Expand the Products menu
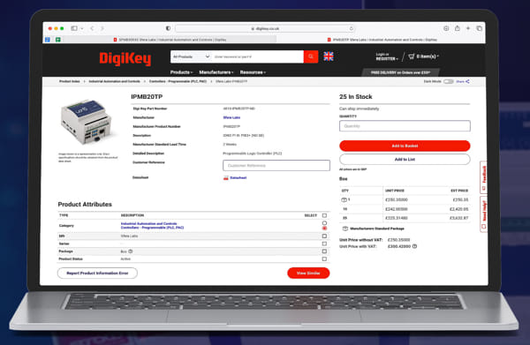530x345 pixels. (x=181, y=72)
